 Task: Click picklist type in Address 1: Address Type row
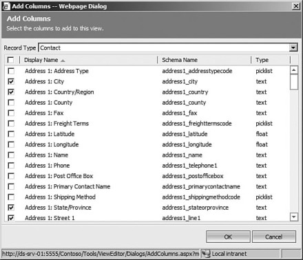click(x=264, y=71)
